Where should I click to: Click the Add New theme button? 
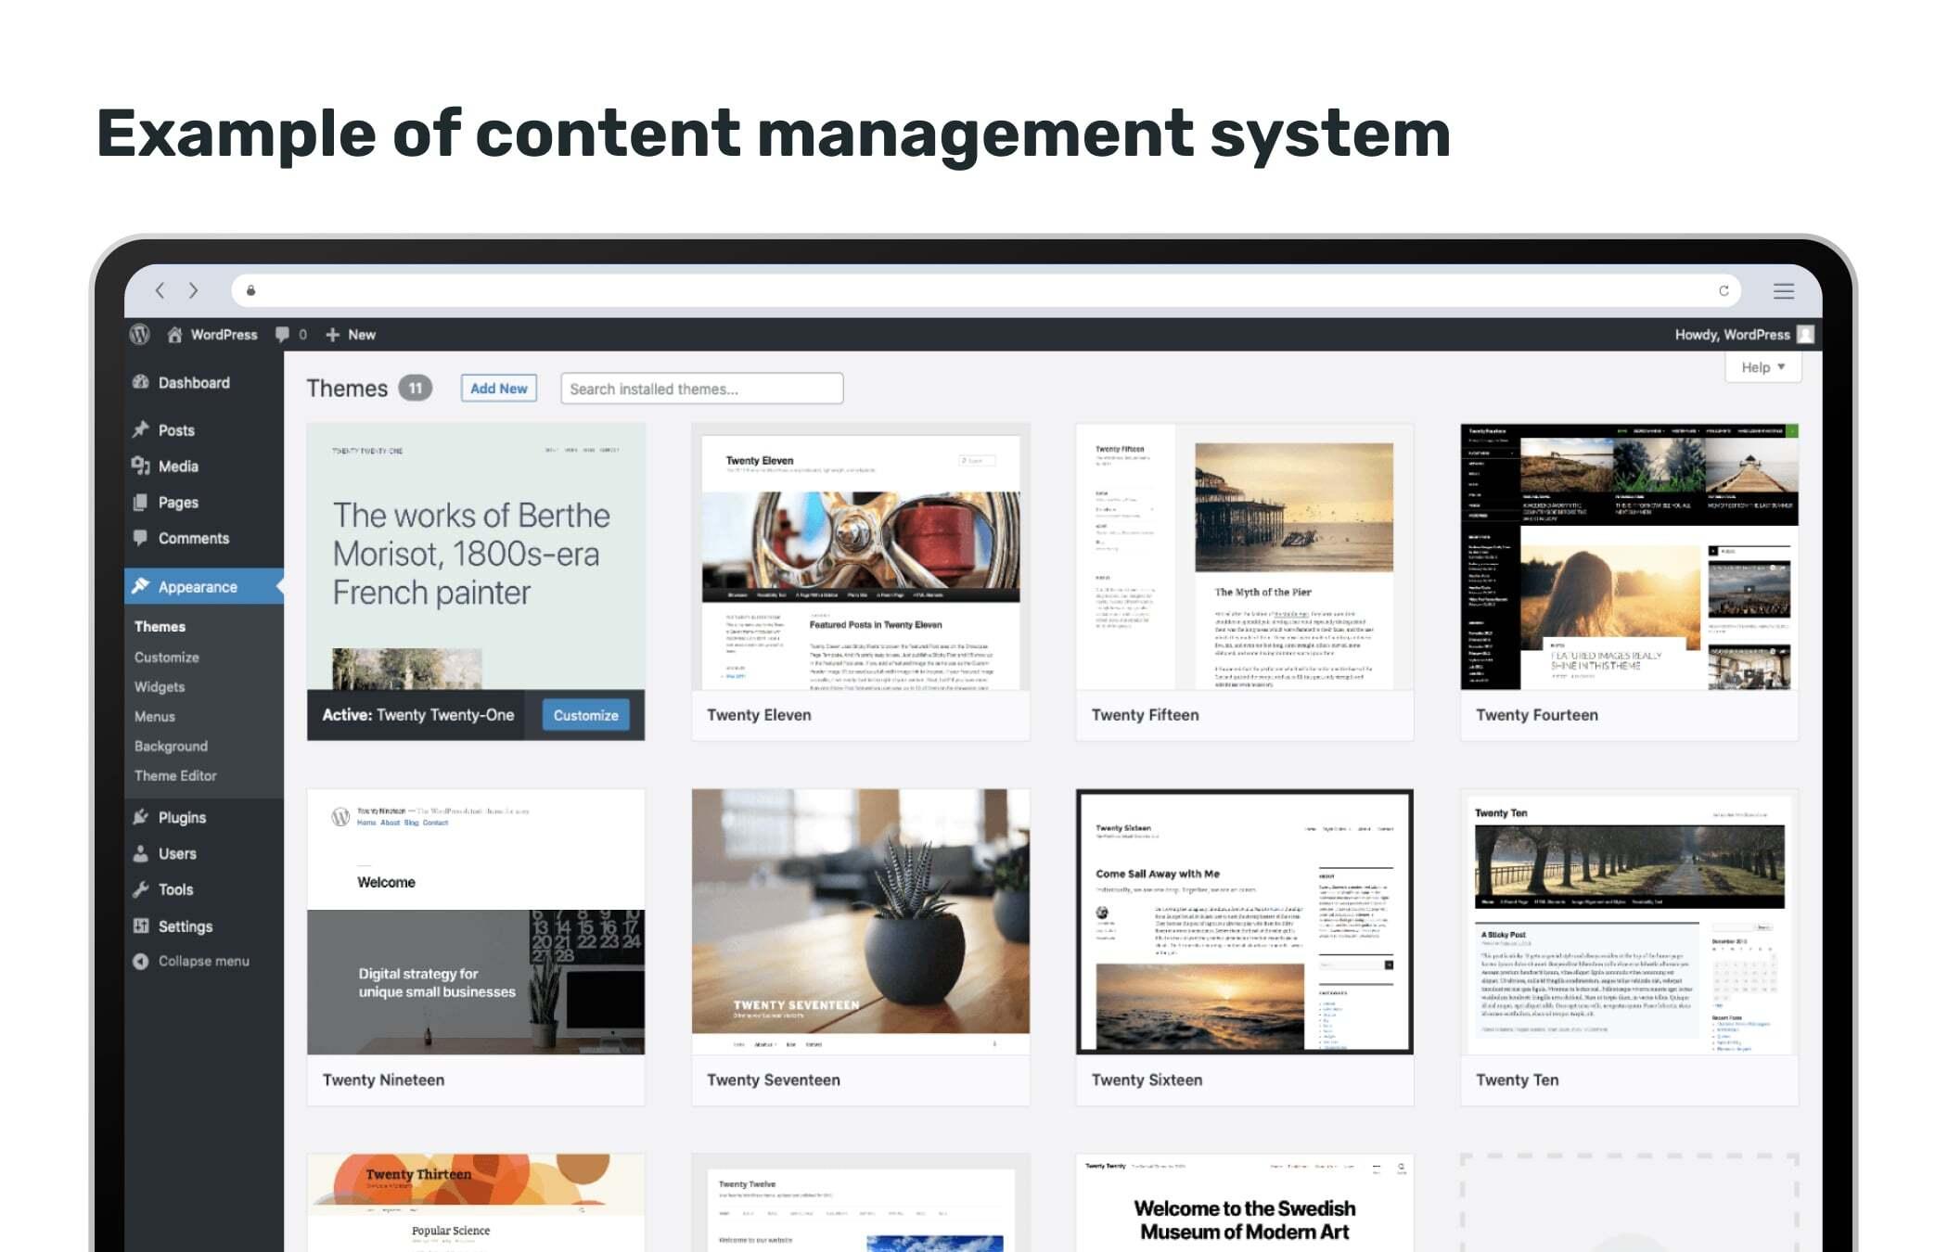498,389
